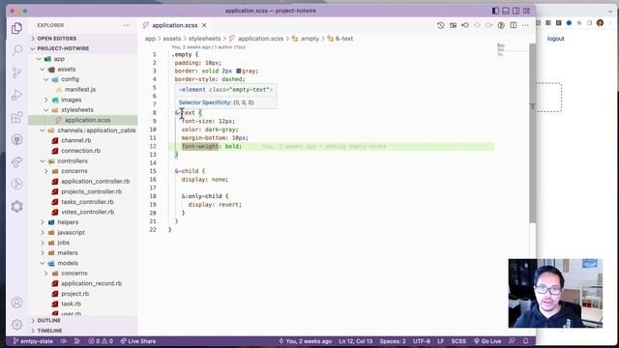Toggle secondary side bar layout icon
Viewport: 619px width, 348px height.
(x=516, y=11)
